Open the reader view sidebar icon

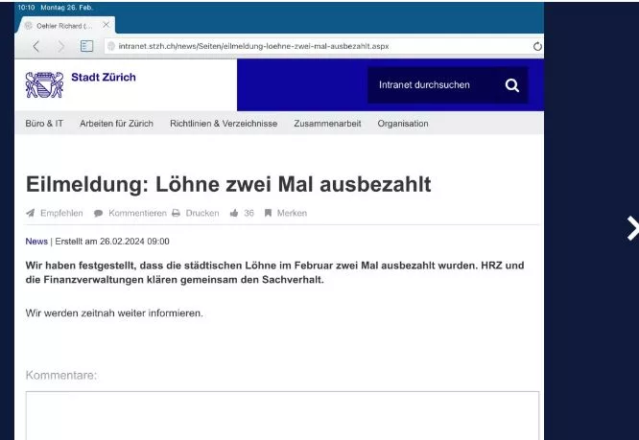(x=86, y=46)
